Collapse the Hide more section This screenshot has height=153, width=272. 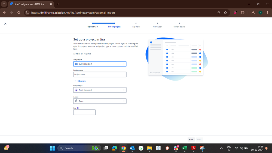pyautogui.click(x=80, y=81)
